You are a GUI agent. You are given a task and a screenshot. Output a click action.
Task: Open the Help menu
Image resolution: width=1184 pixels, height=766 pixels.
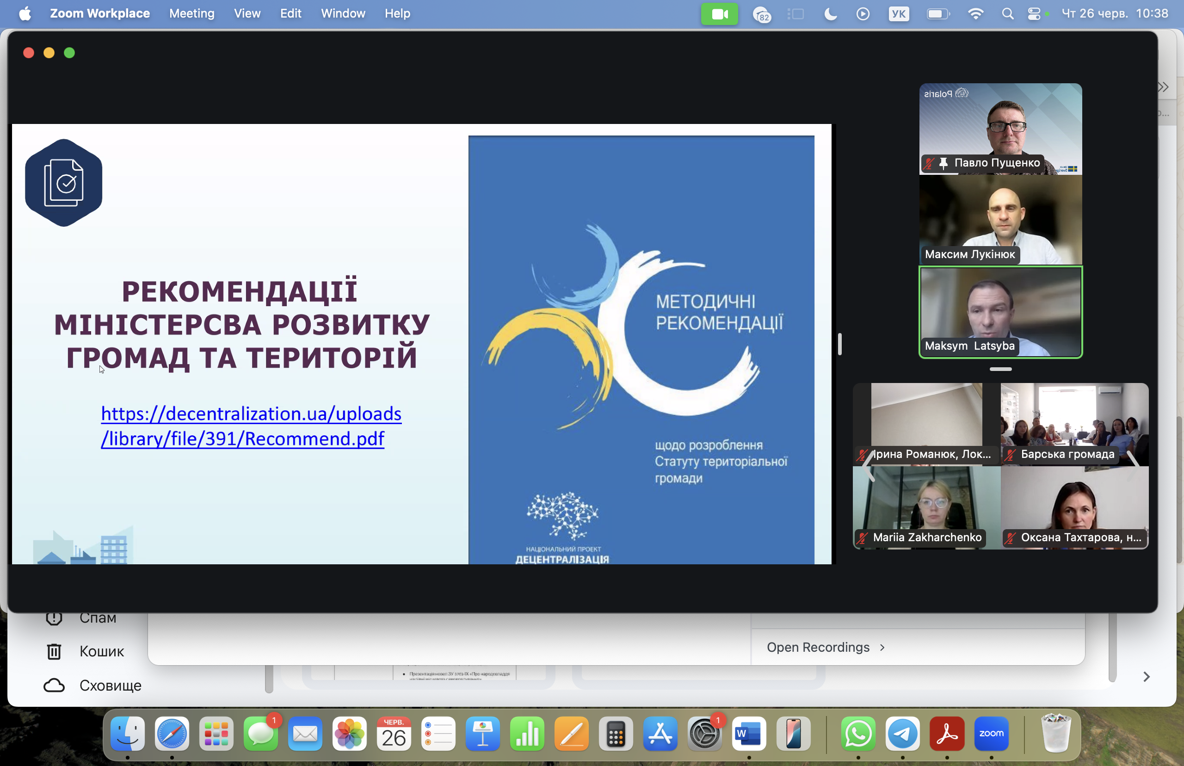(397, 13)
